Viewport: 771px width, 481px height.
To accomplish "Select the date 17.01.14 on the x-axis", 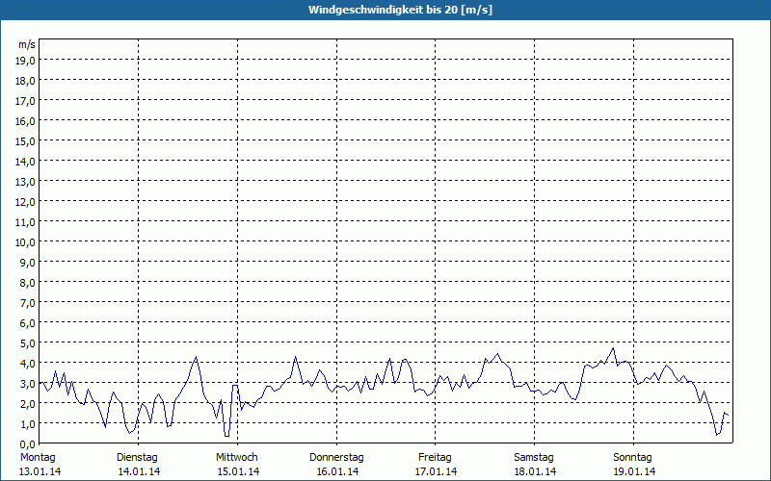I will click(x=436, y=471).
